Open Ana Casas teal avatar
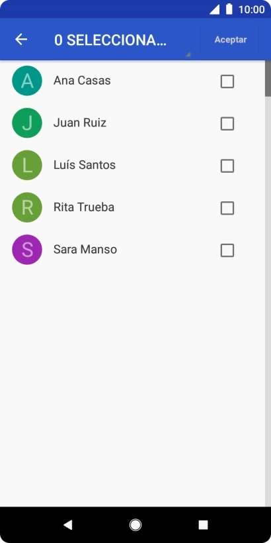The image size is (271, 543). 27,81
